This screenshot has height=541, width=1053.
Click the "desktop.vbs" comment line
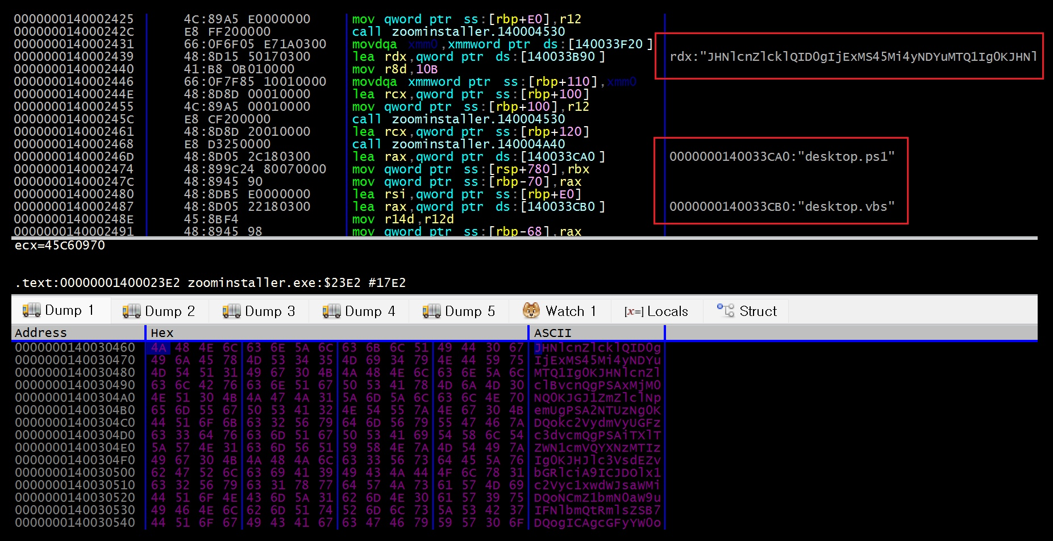point(782,207)
